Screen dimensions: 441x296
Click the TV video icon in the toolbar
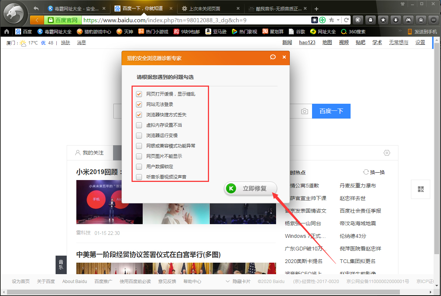coord(421,20)
